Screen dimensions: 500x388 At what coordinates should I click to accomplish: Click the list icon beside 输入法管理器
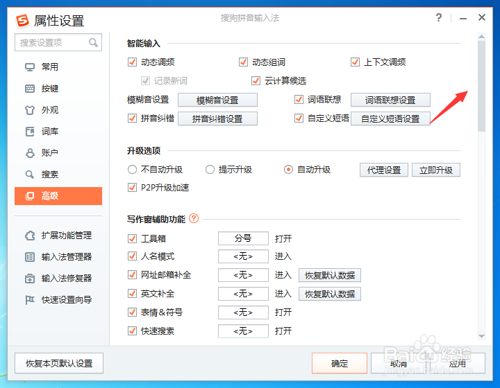tap(30, 257)
